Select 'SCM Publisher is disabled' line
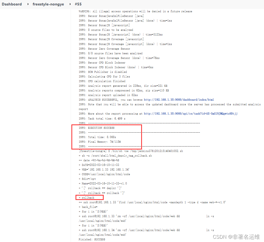This screenshot has height=242, width=264. (x=103, y=72)
